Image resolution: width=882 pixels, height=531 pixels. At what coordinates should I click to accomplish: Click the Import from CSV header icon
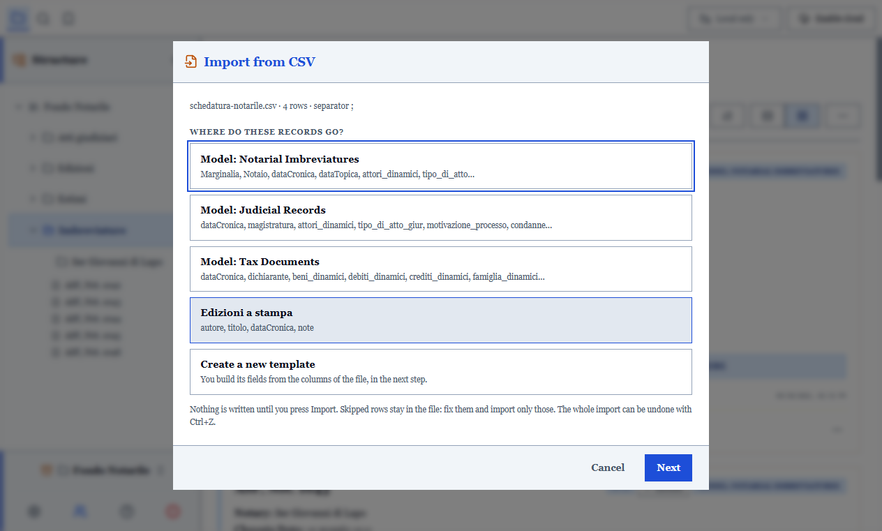(190, 62)
